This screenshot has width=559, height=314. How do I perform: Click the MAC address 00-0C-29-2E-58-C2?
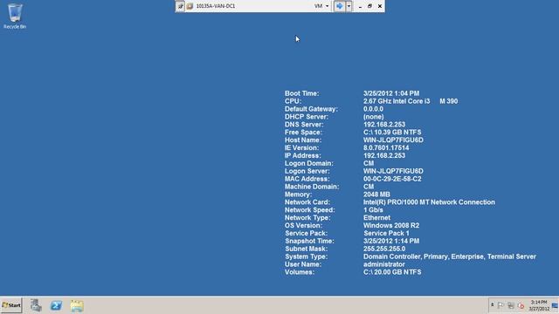click(392, 179)
